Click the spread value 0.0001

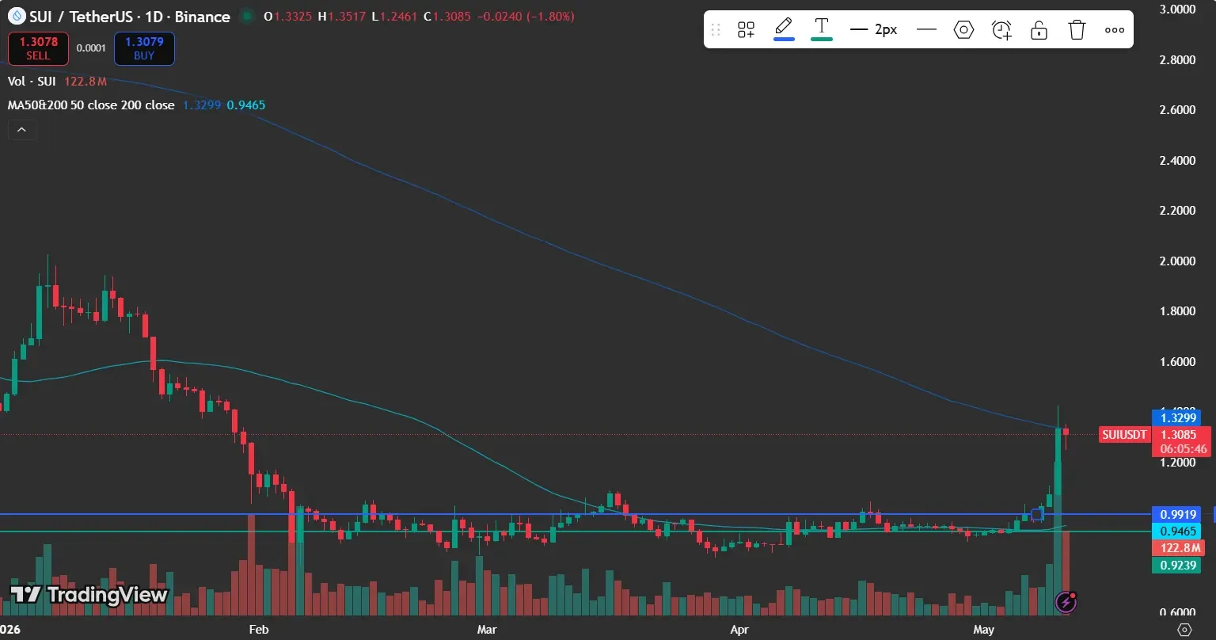tap(91, 48)
